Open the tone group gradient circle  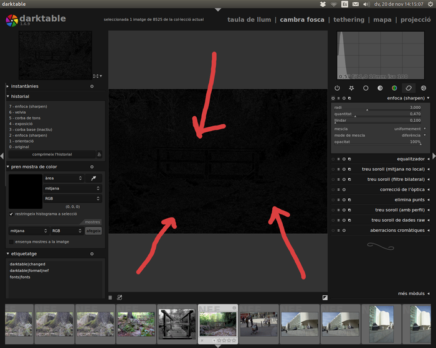tap(380, 88)
